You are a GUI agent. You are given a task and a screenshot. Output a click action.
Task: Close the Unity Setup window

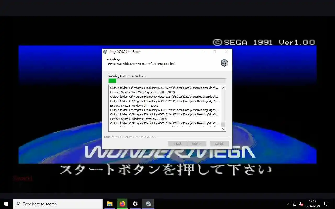click(226, 52)
